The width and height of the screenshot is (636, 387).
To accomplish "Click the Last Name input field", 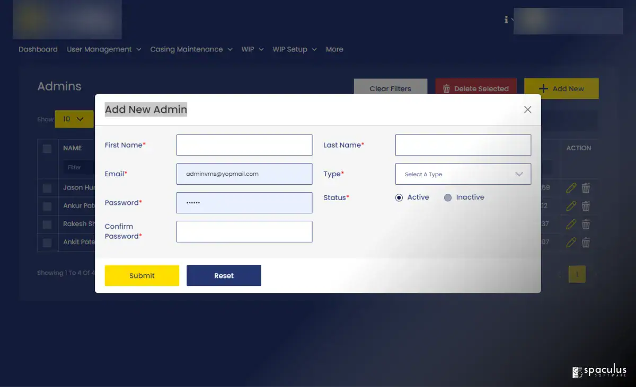I will point(463,145).
